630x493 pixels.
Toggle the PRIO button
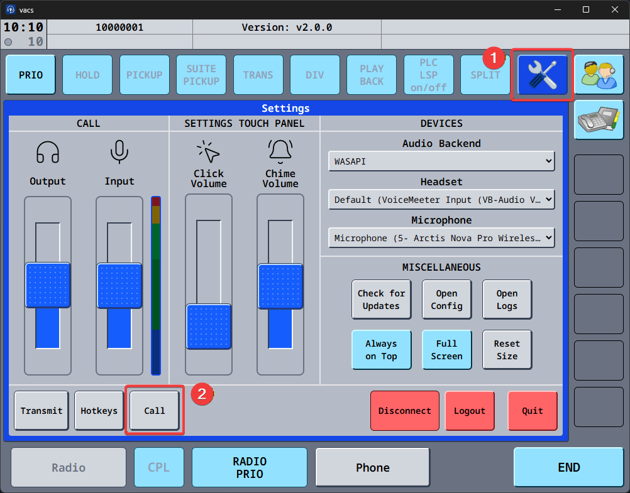click(31, 75)
